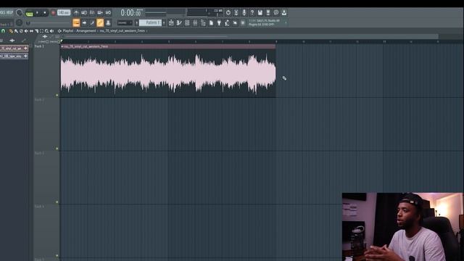Viewport: 464px width, 261px height.
Task: Select the playlist Zoom magnifier tool
Action: tap(46, 30)
